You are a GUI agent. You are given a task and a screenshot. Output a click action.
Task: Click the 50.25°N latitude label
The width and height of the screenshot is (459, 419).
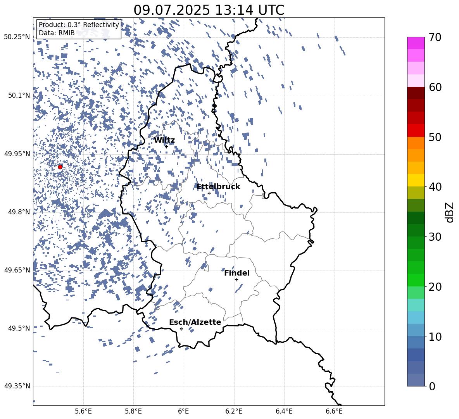click(x=17, y=37)
